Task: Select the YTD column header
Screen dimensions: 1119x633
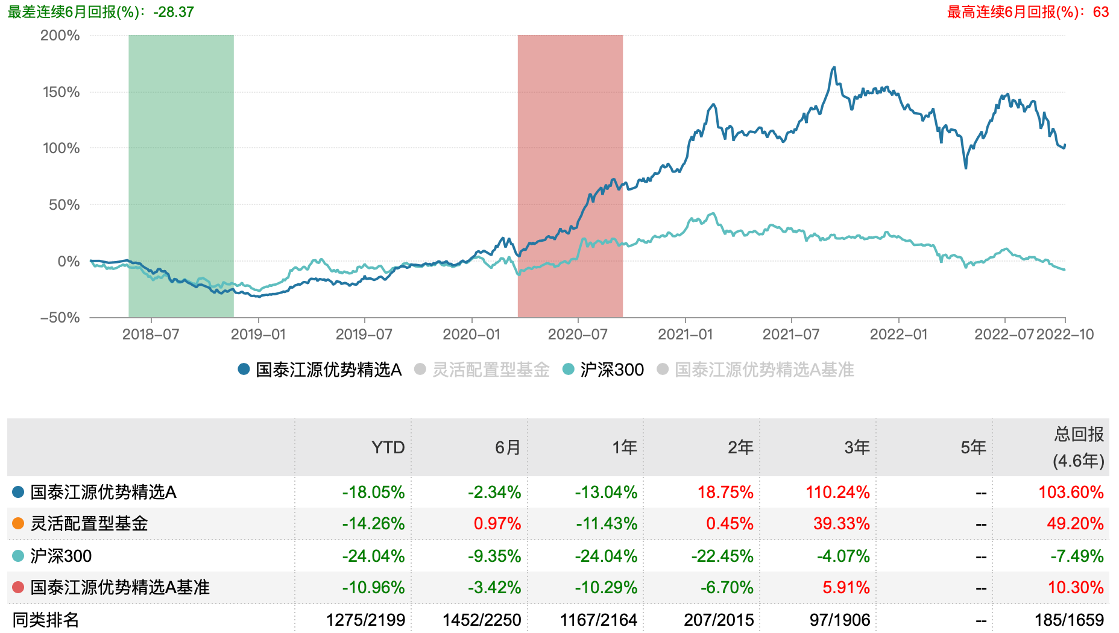Action: [x=388, y=447]
